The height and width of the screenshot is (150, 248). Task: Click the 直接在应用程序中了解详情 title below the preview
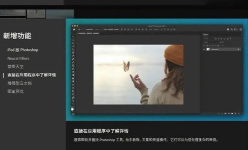[x=101, y=131]
